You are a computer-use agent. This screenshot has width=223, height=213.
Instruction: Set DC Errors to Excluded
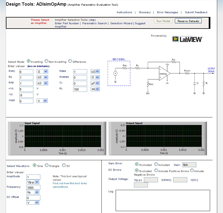(x=137, y=170)
